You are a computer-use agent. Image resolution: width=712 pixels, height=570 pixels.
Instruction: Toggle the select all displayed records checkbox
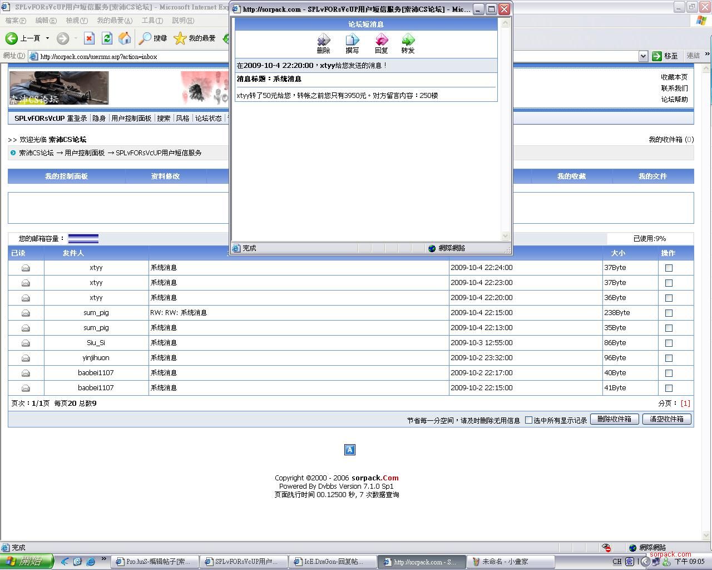[x=528, y=420]
